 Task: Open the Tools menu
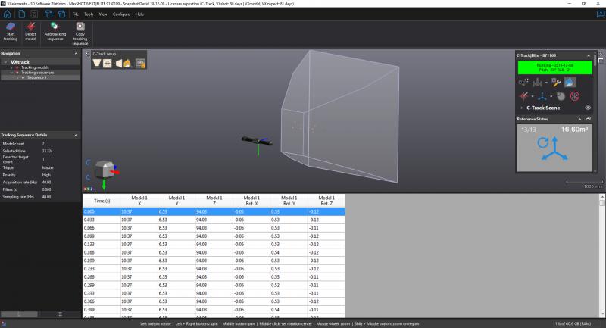(x=89, y=14)
